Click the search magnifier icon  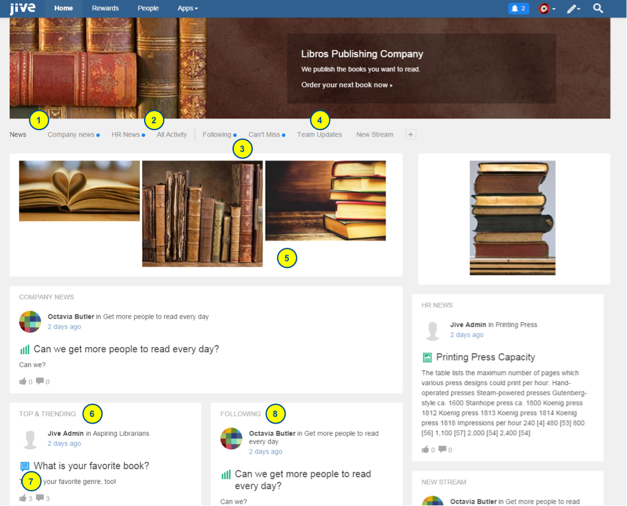598,9
